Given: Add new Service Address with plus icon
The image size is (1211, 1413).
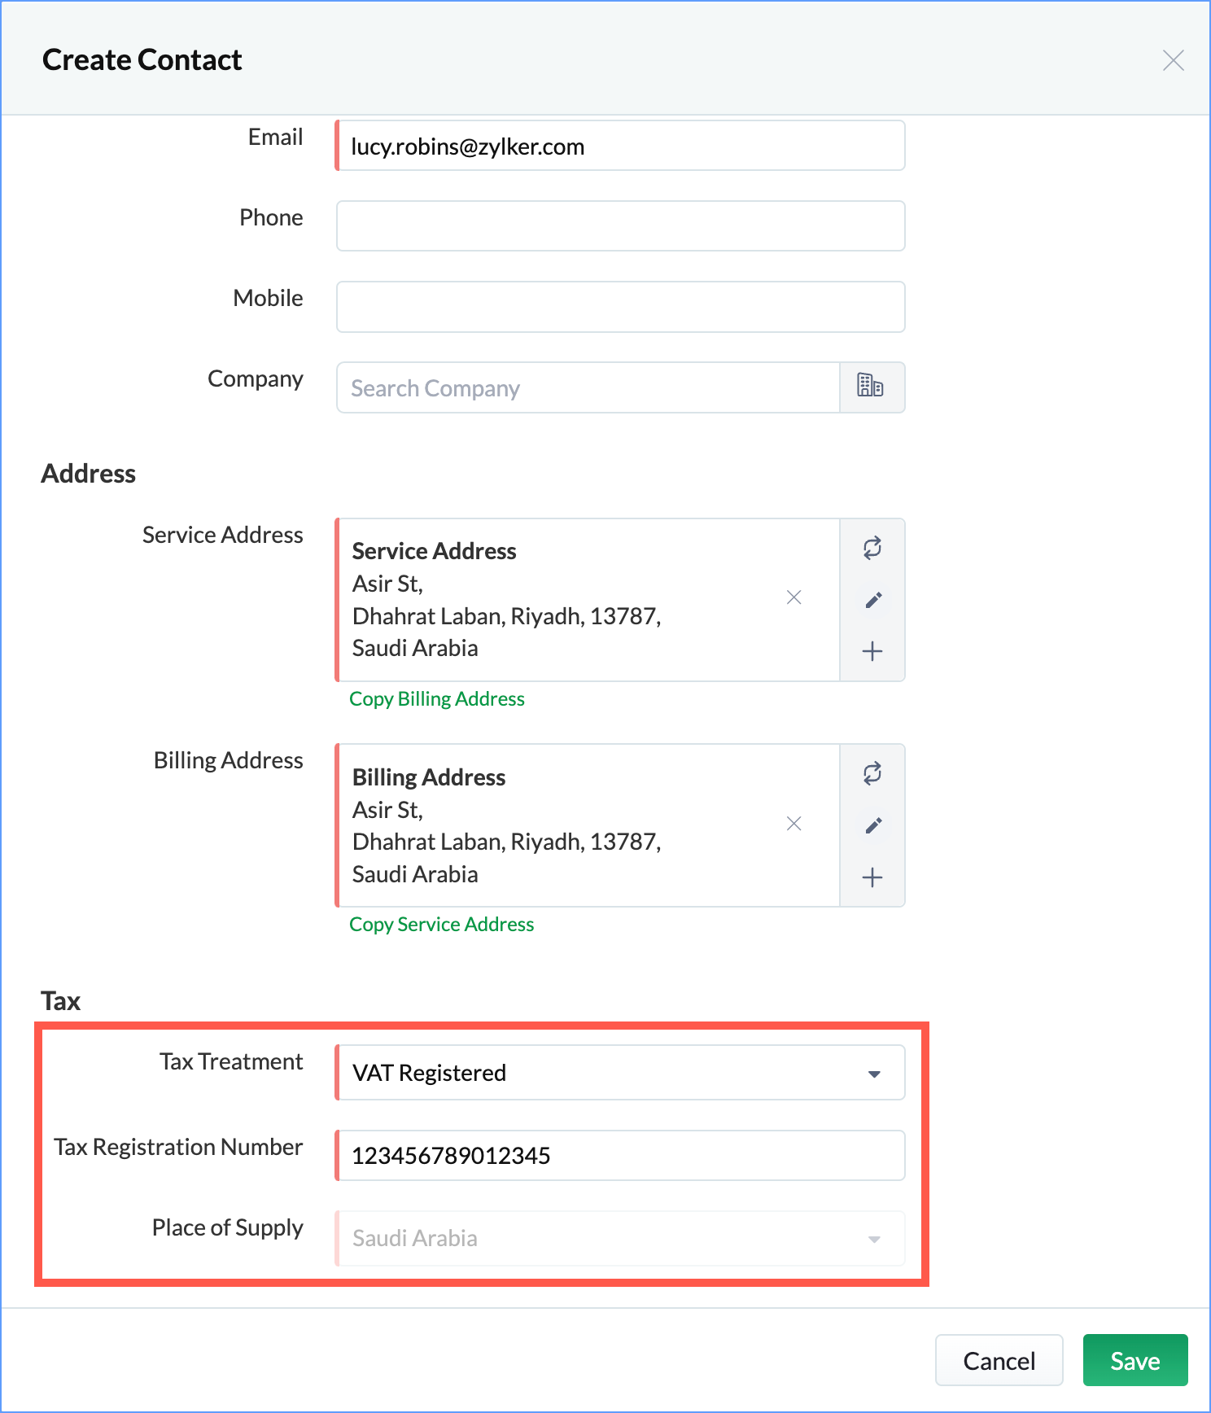Looking at the screenshot, I should point(872,651).
